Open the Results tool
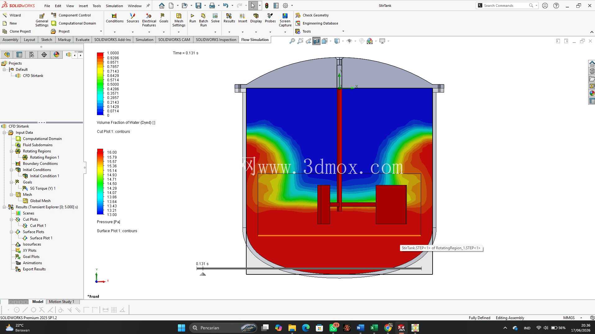This screenshot has height=334, width=595. pos(229,18)
